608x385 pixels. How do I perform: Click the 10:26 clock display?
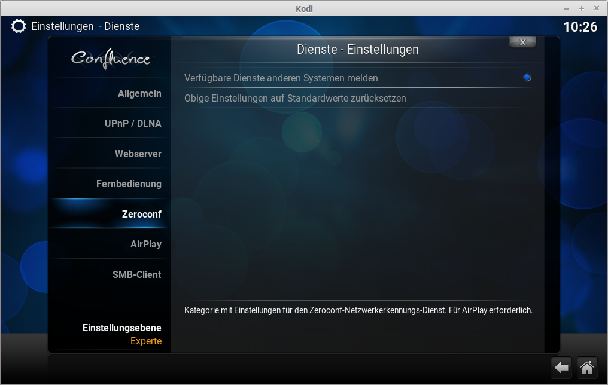(580, 27)
